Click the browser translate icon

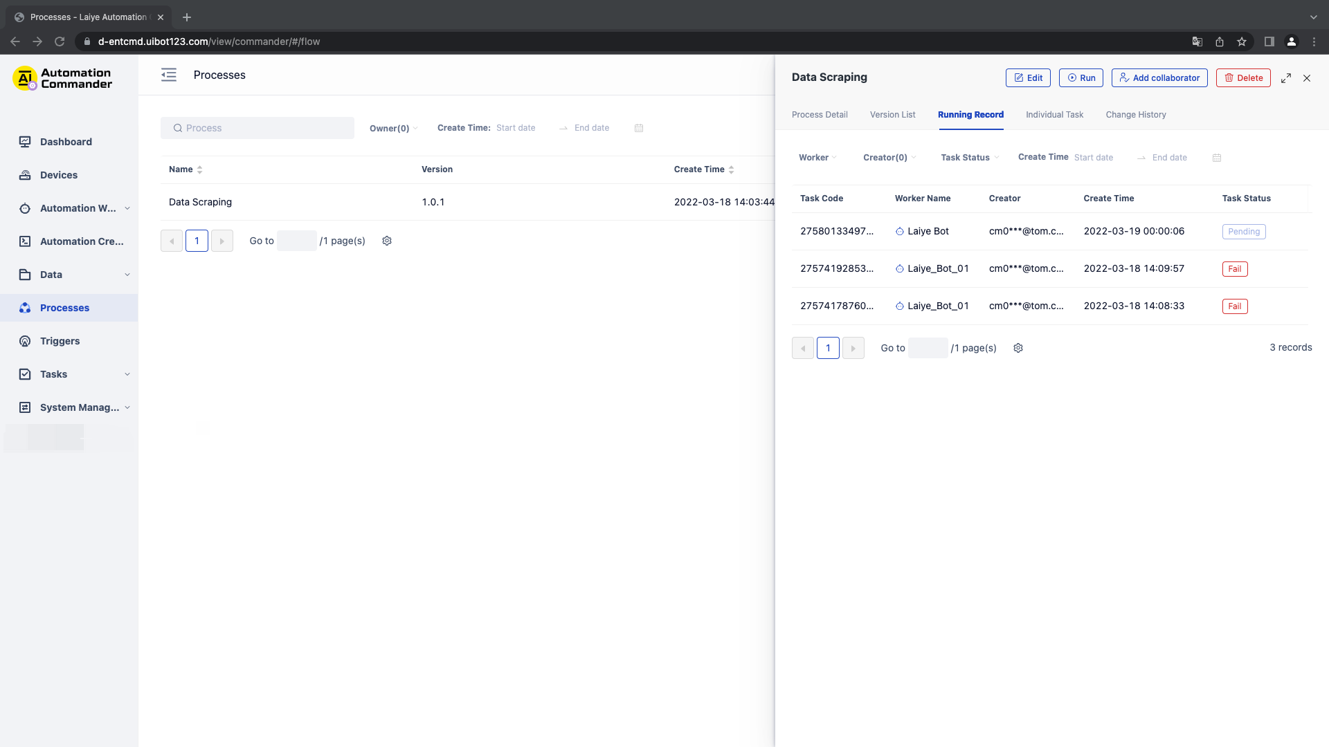click(1197, 41)
